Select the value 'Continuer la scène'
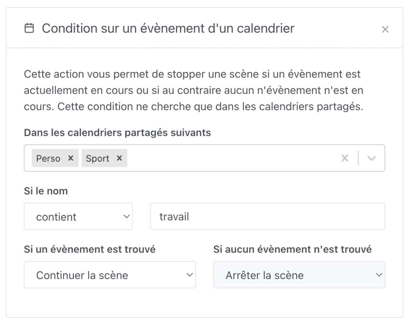Screen dimensions: 412x329 (x=82, y=275)
